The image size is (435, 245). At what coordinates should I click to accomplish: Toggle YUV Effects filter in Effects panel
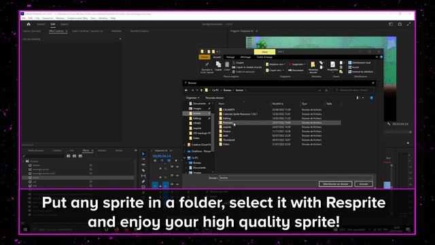click(80, 156)
